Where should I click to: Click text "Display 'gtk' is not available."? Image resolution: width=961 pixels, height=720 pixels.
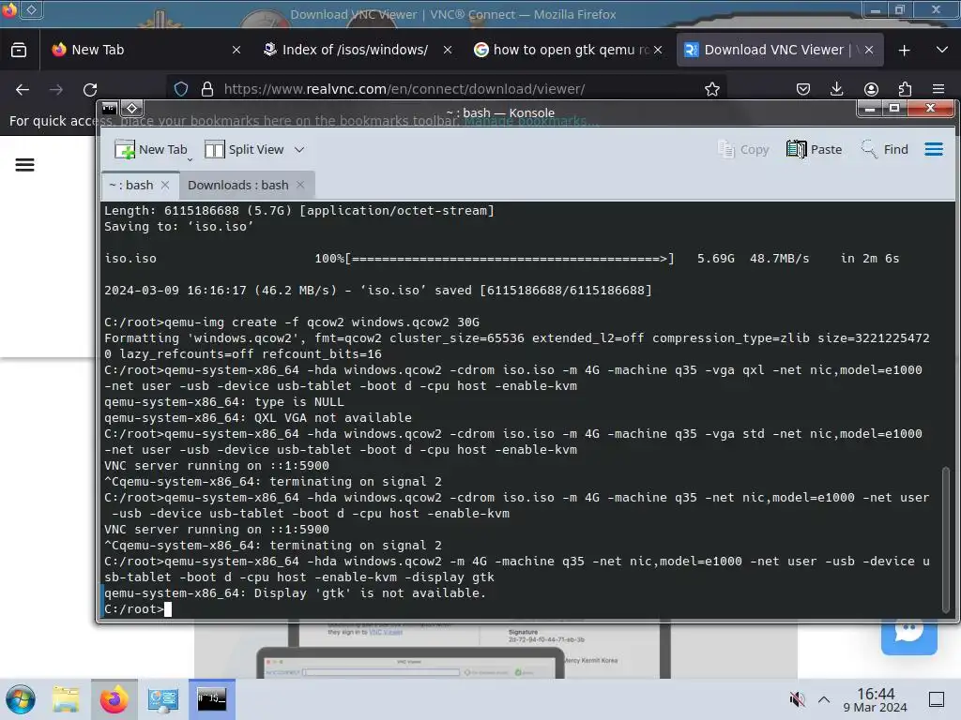[370, 593]
